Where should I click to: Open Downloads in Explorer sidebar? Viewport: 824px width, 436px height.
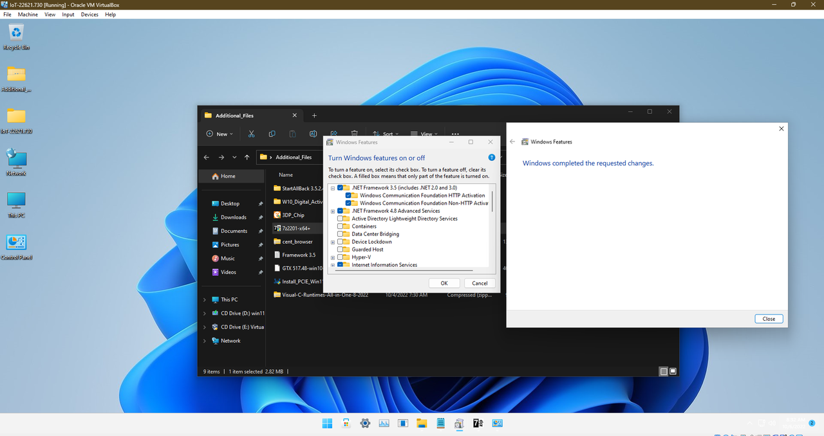pos(234,217)
